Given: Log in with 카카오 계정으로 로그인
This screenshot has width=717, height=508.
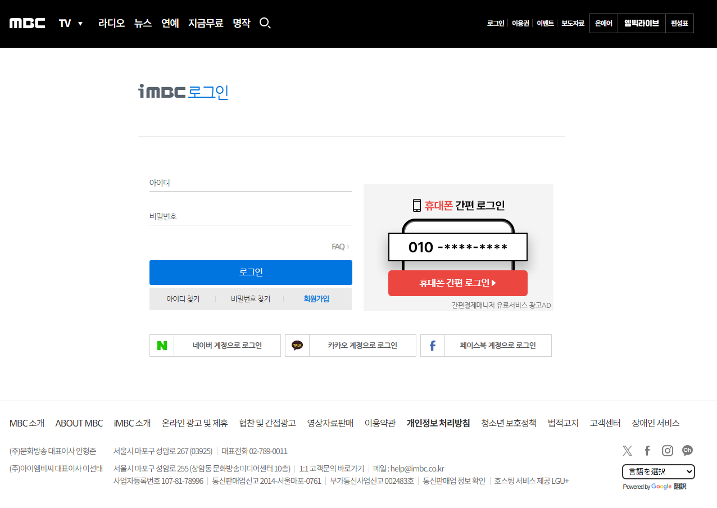Looking at the screenshot, I should [351, 346].
